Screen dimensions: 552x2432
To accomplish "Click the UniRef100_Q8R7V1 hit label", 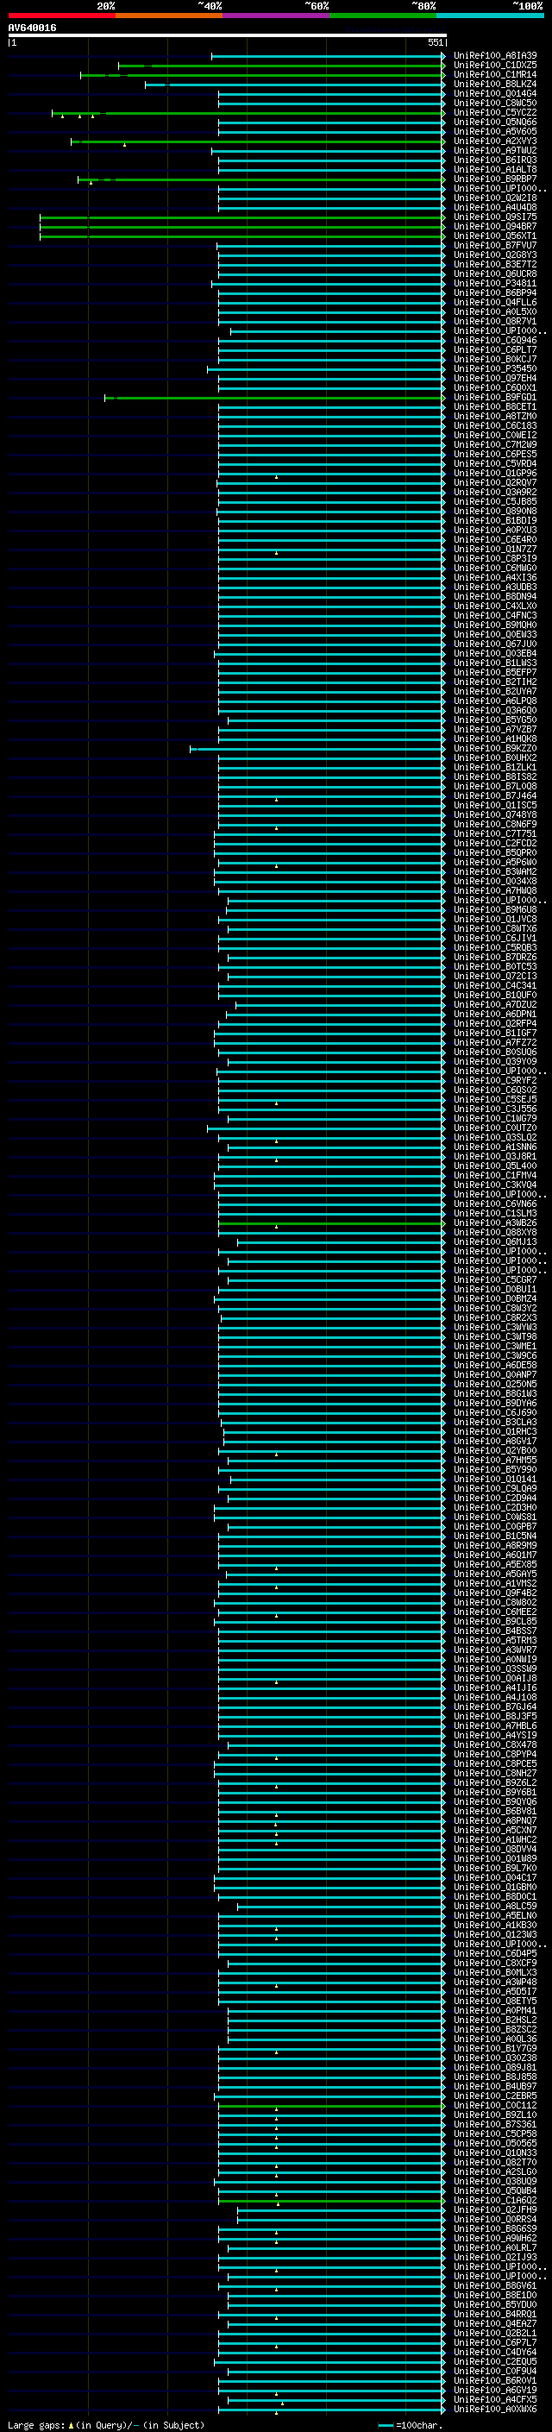I will (495, 321).
